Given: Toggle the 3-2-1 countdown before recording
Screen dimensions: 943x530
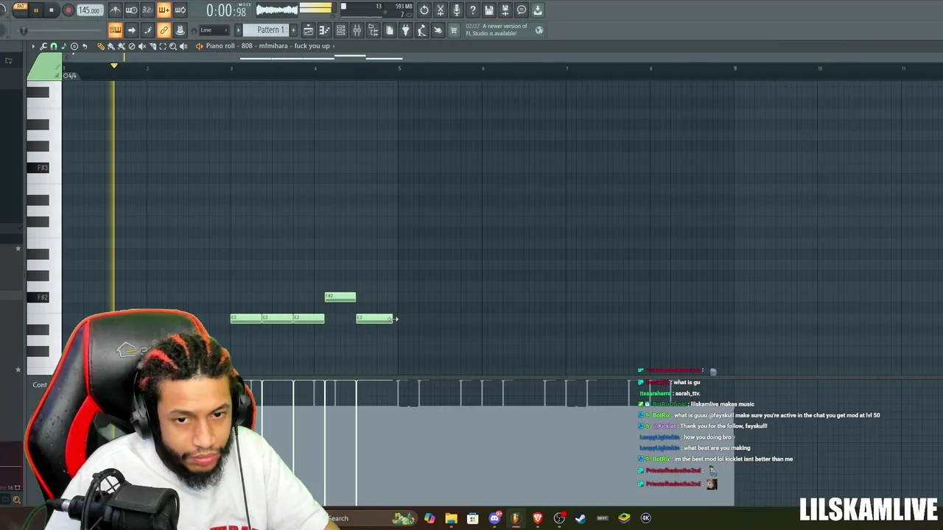Looking at the screenshot, I should click(x=147, y=10).
